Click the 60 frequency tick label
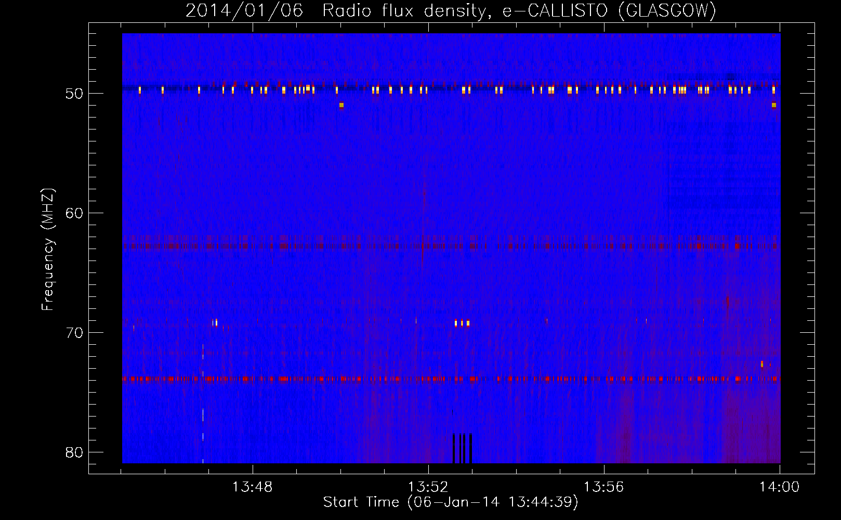 tap(75, 213)
